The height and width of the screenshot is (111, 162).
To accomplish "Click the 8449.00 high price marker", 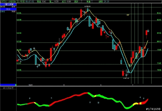I will [87, 6].
